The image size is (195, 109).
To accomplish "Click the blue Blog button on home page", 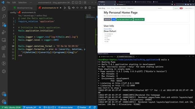I will (114, 19).
